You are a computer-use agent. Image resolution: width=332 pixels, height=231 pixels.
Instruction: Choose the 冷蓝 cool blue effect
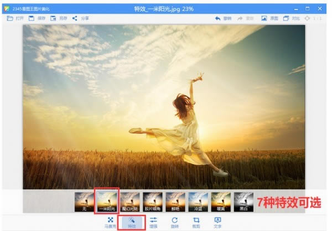click(x=198, y=202)
